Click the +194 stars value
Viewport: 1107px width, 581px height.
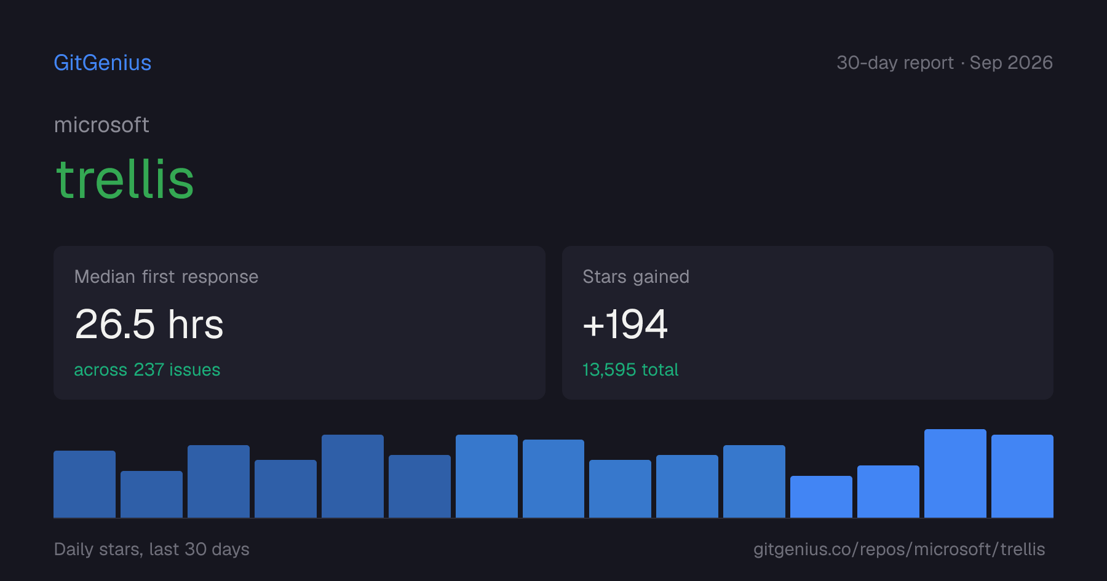pos(625,324)
